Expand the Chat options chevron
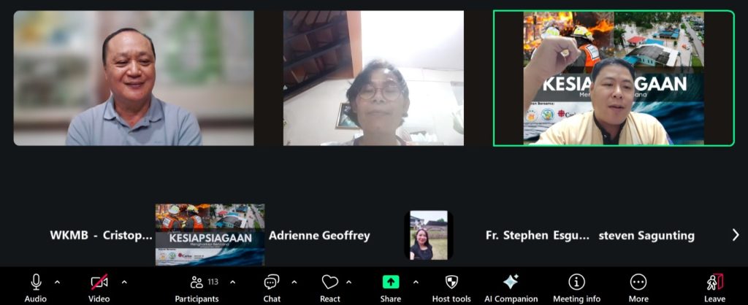Image resolution: width=748 pixels, height=305 pixels. [x=294, y=282]
